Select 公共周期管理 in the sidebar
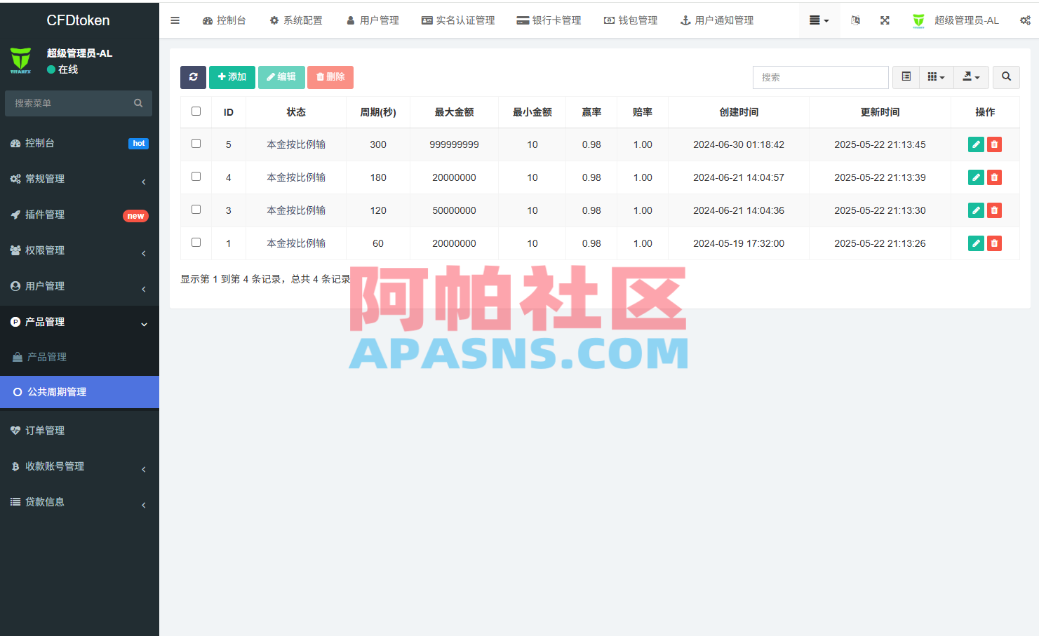The width and height of the screenshot is (1039, 636). (x=79, y=392)
